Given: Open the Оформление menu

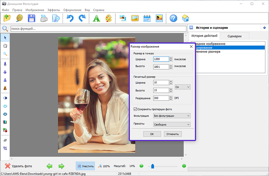Looking at the screenshot, I should [72, 10].
